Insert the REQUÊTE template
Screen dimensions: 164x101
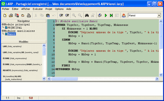pyautogui.click(x=20, y=70)
